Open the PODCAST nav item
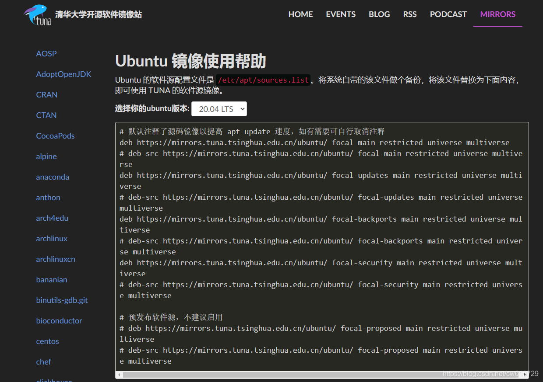Viewport: 543px width, 382px height. (x=448, y=14)
